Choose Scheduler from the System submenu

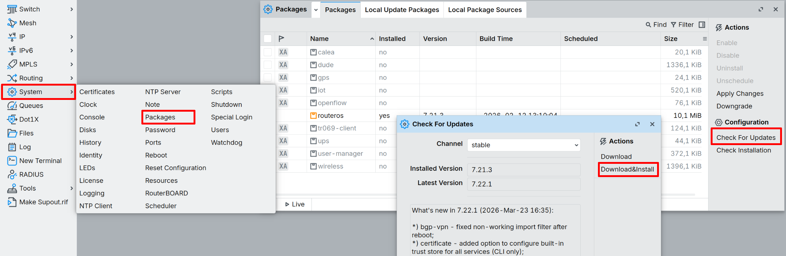(161, 206)
